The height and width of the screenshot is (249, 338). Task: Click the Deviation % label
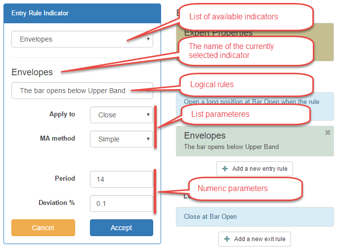57,203
